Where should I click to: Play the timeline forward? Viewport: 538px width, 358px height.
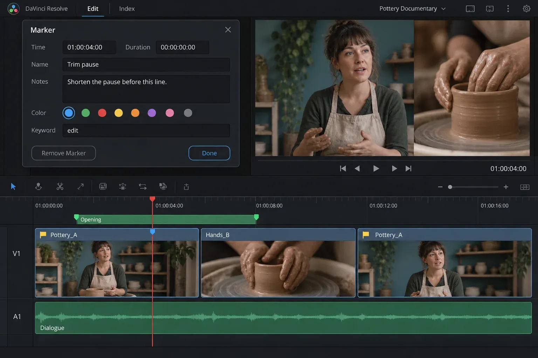(x=376, y=169)
